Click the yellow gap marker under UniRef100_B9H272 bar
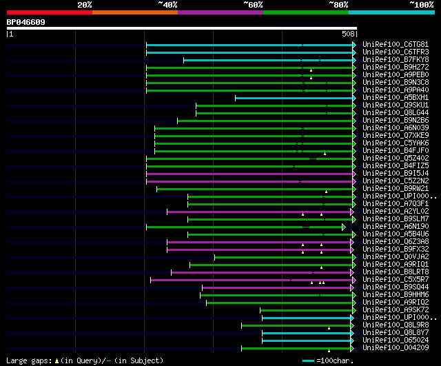Screen dimensions: 441x366 [x=311, y=70]
